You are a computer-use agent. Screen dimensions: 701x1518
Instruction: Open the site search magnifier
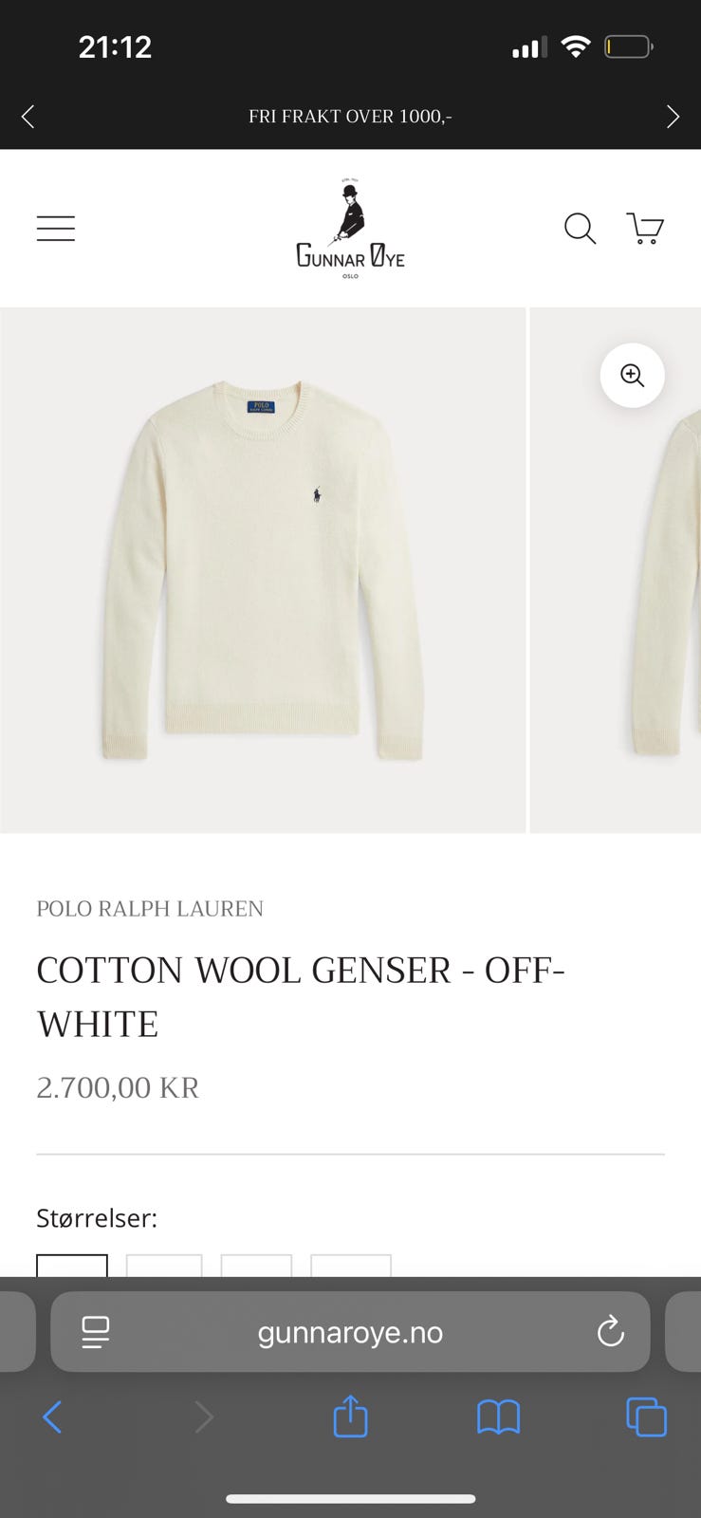[580, 229]
